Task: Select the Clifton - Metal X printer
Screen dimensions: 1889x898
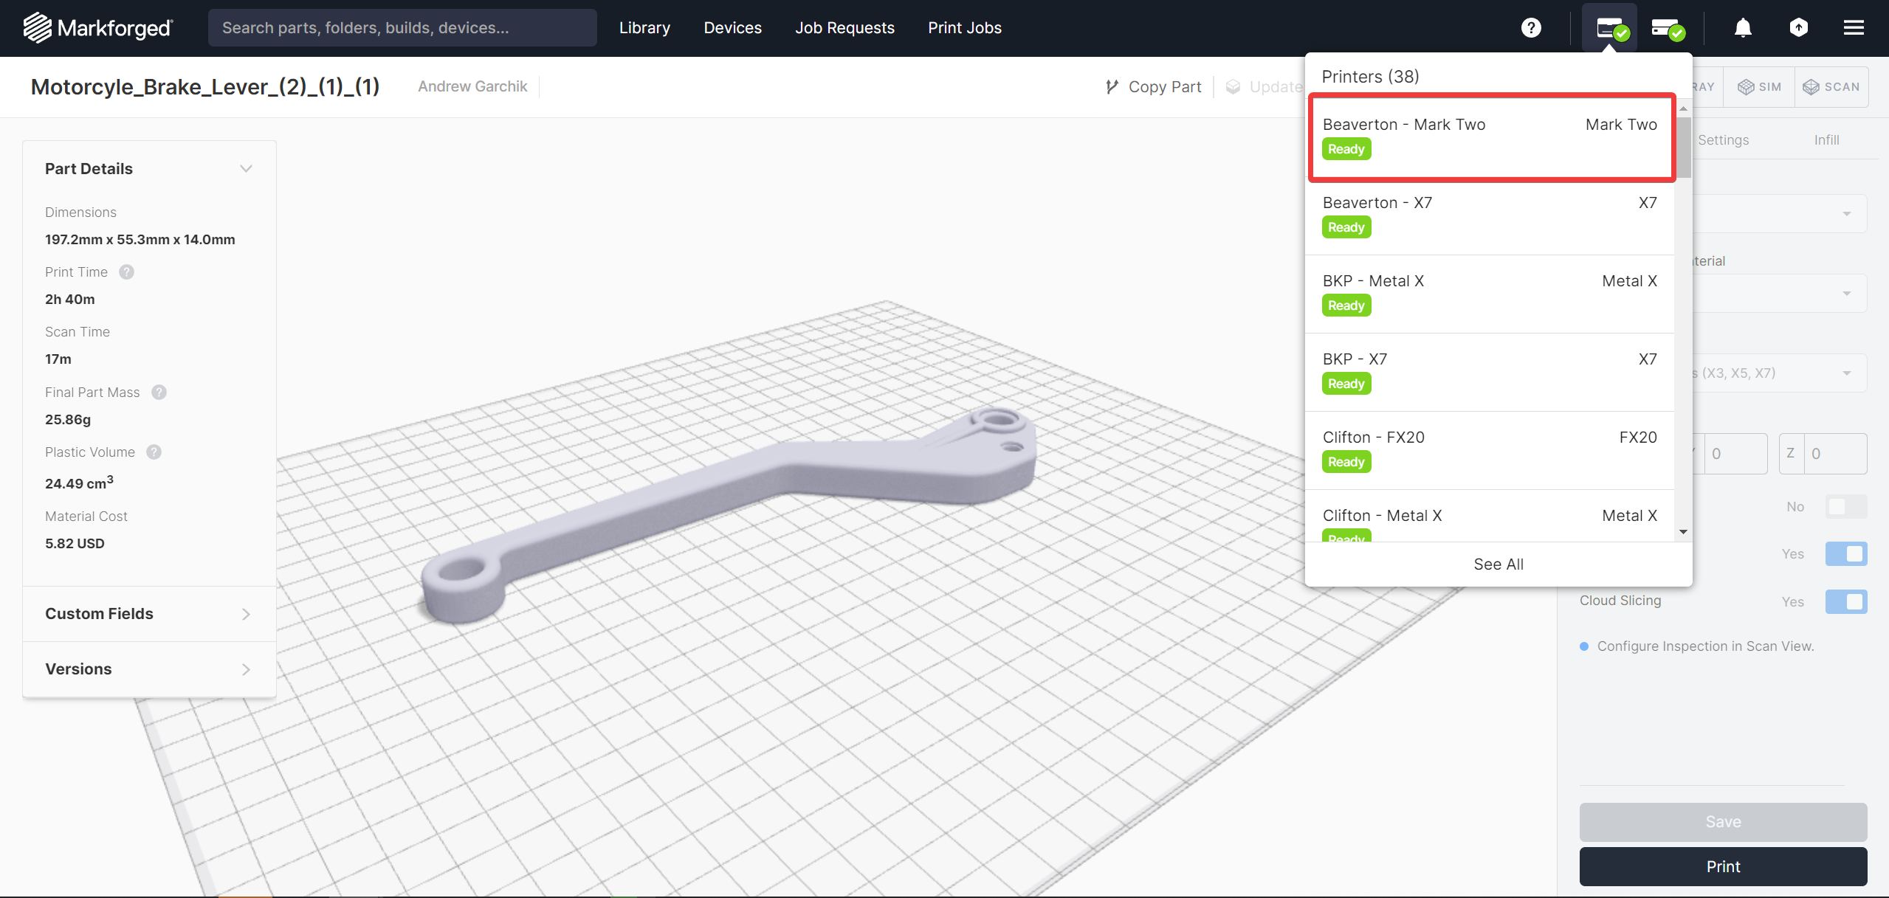Action: pyautogui.click(x=1490, y=517)
